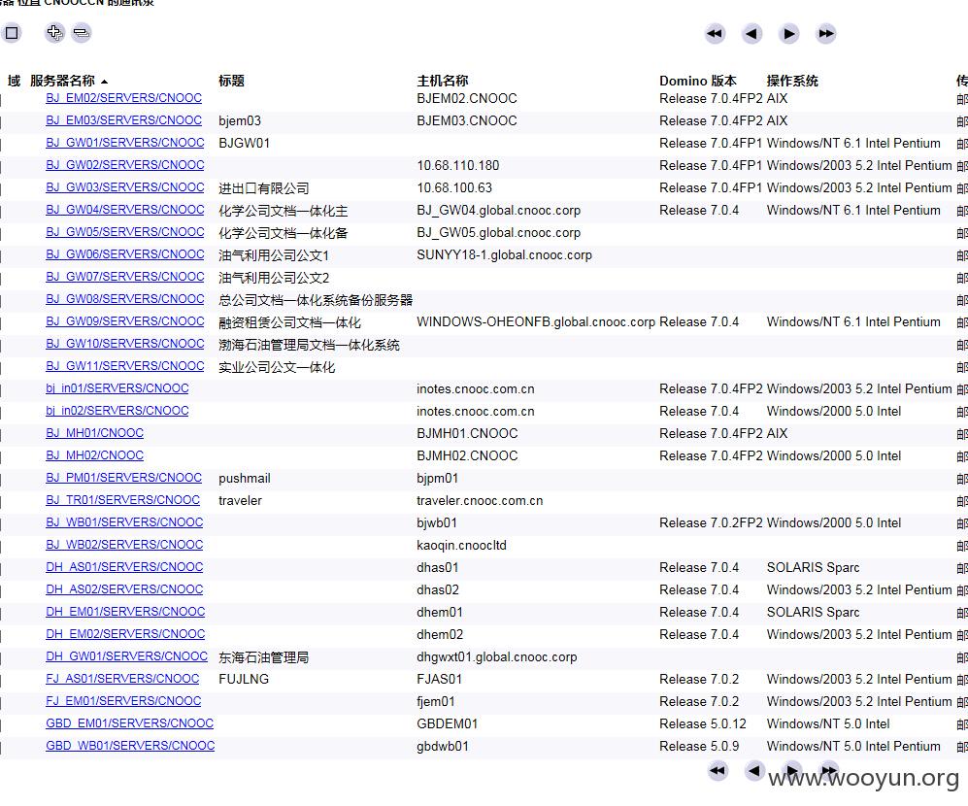Open GBD_EM01/SERVERS/CNOOC server link
The height and width of the screenshot is (806, 968).
tap(130, 723)
